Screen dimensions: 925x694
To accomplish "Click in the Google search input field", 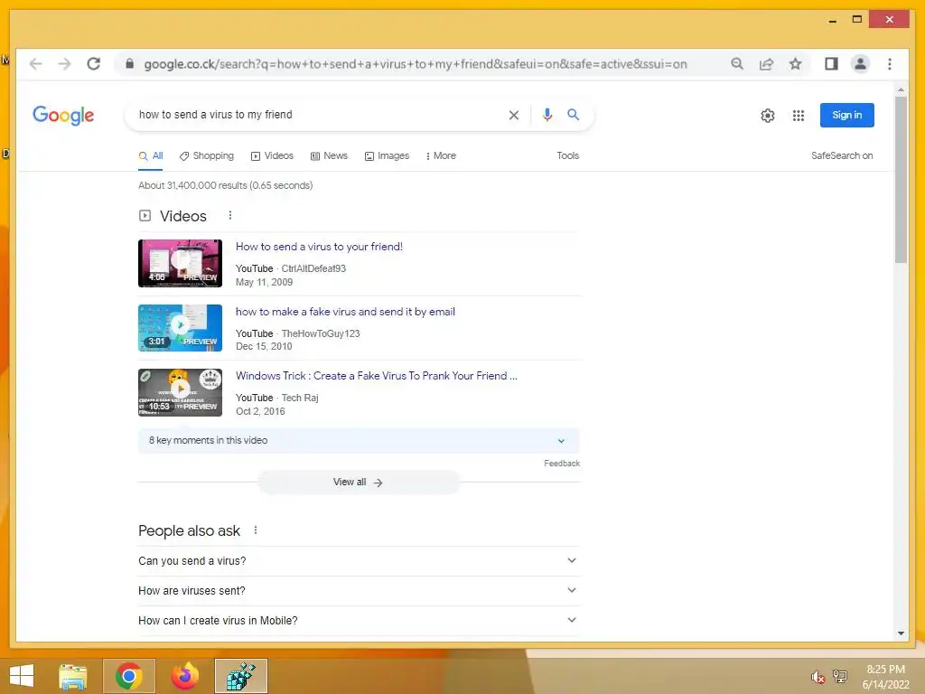I will pos(319,115).
